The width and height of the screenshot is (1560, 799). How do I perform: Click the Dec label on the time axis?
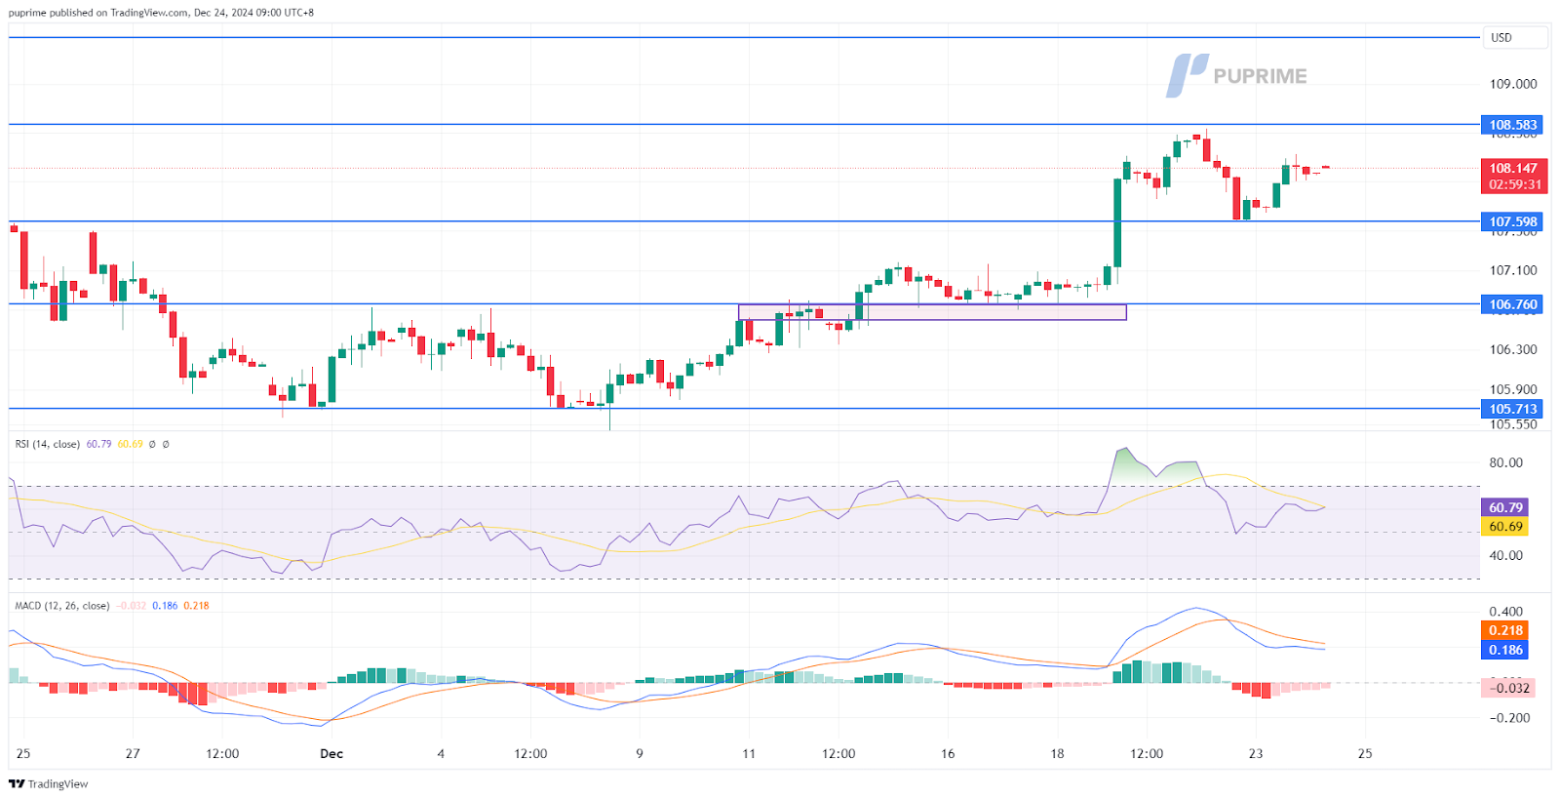click(x=331, y=753)
